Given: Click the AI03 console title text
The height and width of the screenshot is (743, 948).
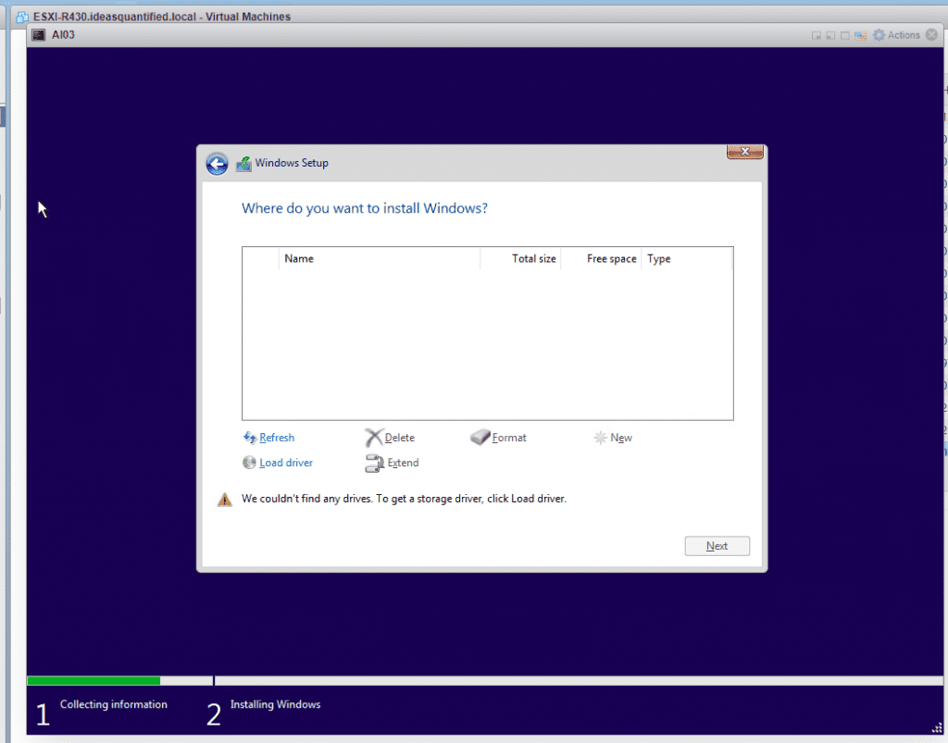Looking at the screenshot, I should tap(64, 35).
